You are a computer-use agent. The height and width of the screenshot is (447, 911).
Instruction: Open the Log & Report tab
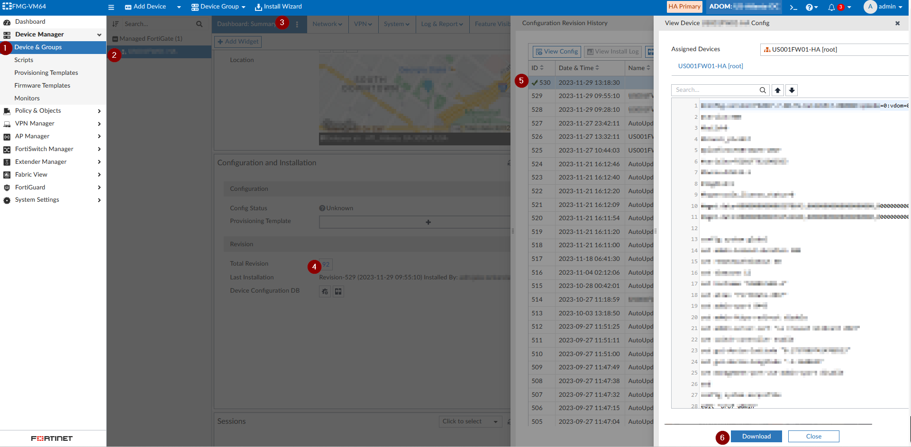click(442, 24)
